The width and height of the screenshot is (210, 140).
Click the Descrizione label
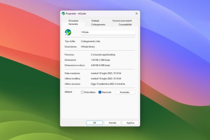coord(71,47)
